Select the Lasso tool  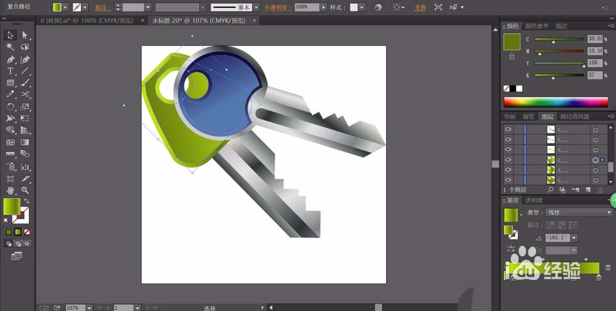[x=25, y=47]
